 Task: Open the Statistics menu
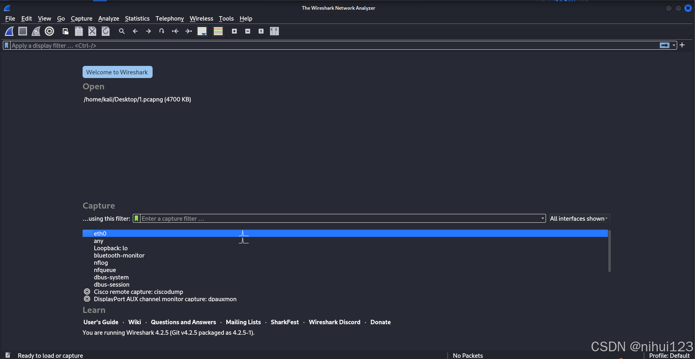tap(137, 19)
